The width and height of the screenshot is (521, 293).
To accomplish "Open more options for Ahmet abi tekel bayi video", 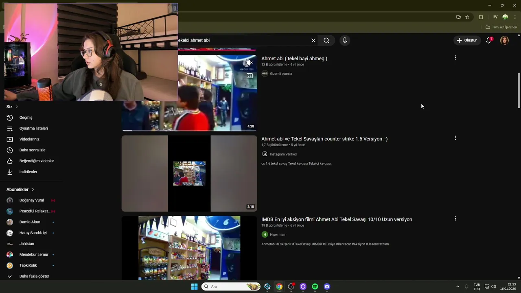I will coord(455,58).
